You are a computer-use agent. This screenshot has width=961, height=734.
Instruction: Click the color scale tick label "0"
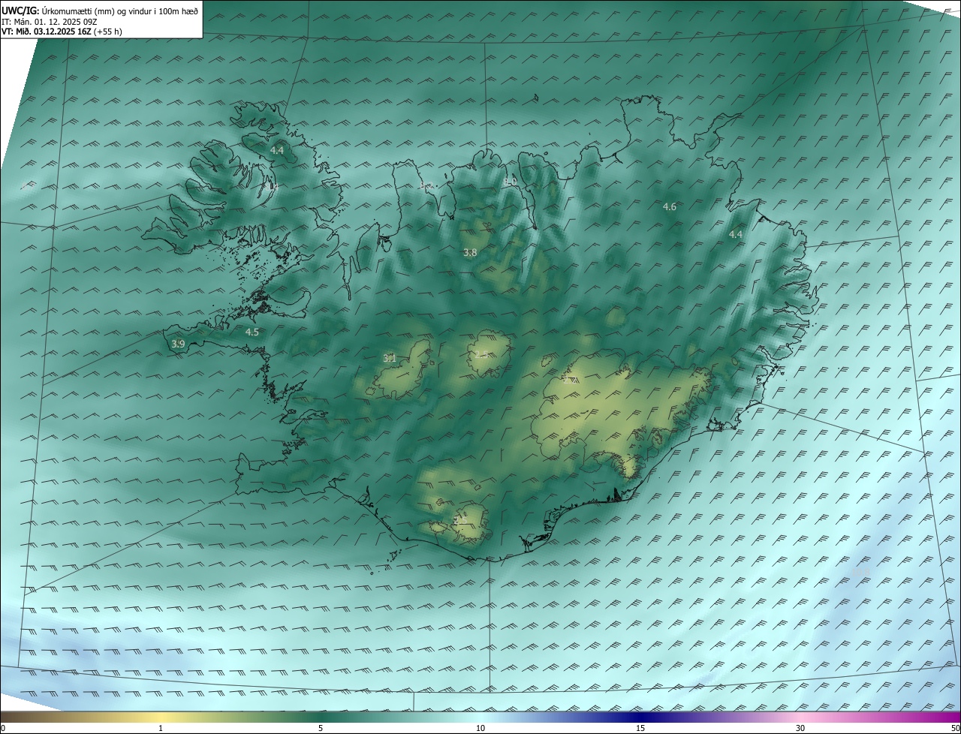(4, 728)
